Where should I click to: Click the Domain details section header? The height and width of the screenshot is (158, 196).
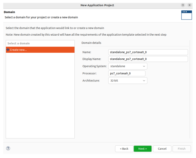pyautogui.click(x=91, y=43)
